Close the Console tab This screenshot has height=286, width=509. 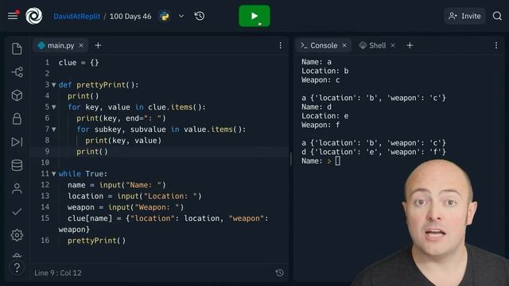point(344,45)
